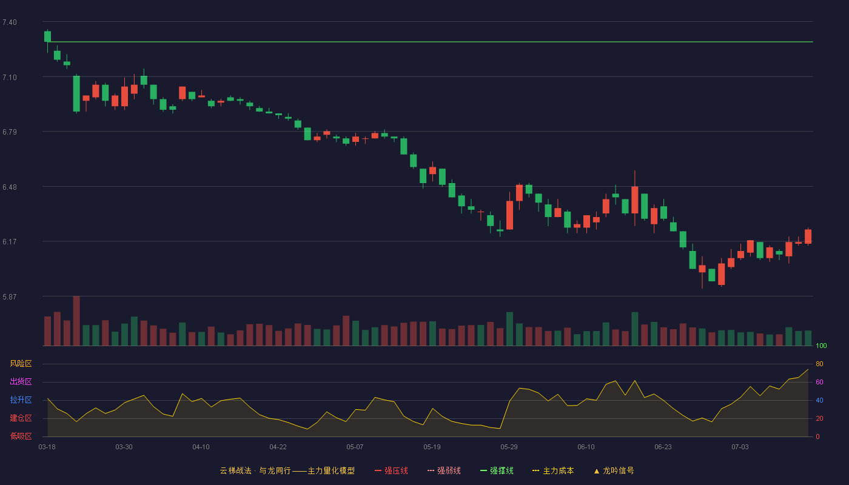This screenshot has height=485, width=849.
Task: Click the orange 80 indicator scale label
Action: click(x=819, y=364)
